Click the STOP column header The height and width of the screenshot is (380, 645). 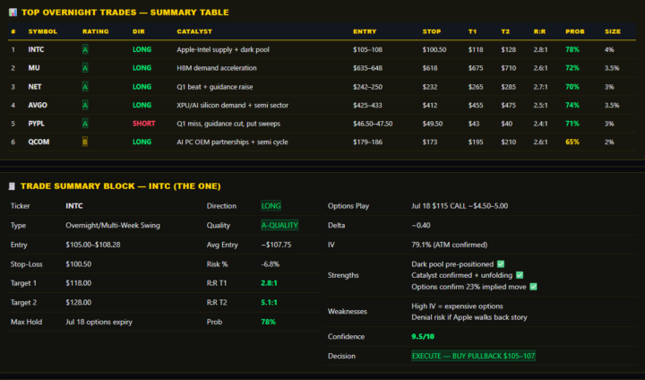(432, 31)
